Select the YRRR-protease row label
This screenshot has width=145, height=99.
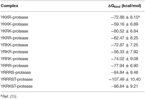[x=14, y=66]
